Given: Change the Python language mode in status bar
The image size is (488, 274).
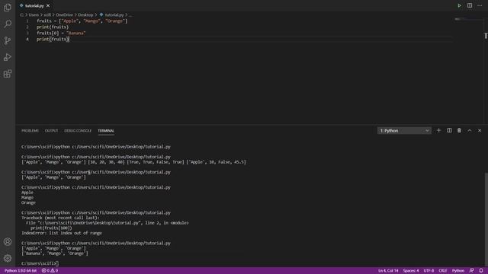Looking at the screenshot, I should pyautogui.click(x=457, y=271).
